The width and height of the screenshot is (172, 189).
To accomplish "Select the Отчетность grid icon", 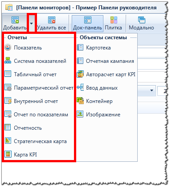I will [x=8, y=127].
